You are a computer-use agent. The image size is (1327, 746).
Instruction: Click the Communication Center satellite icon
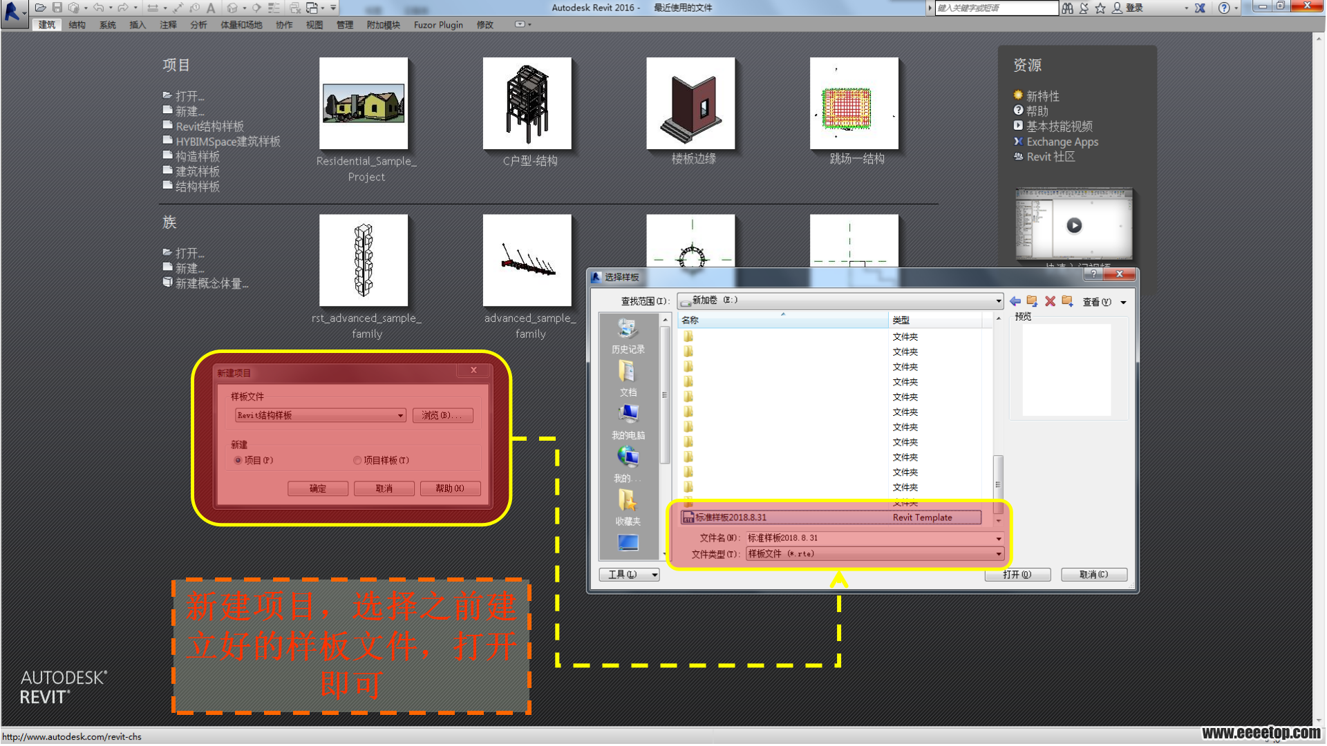1084,8
